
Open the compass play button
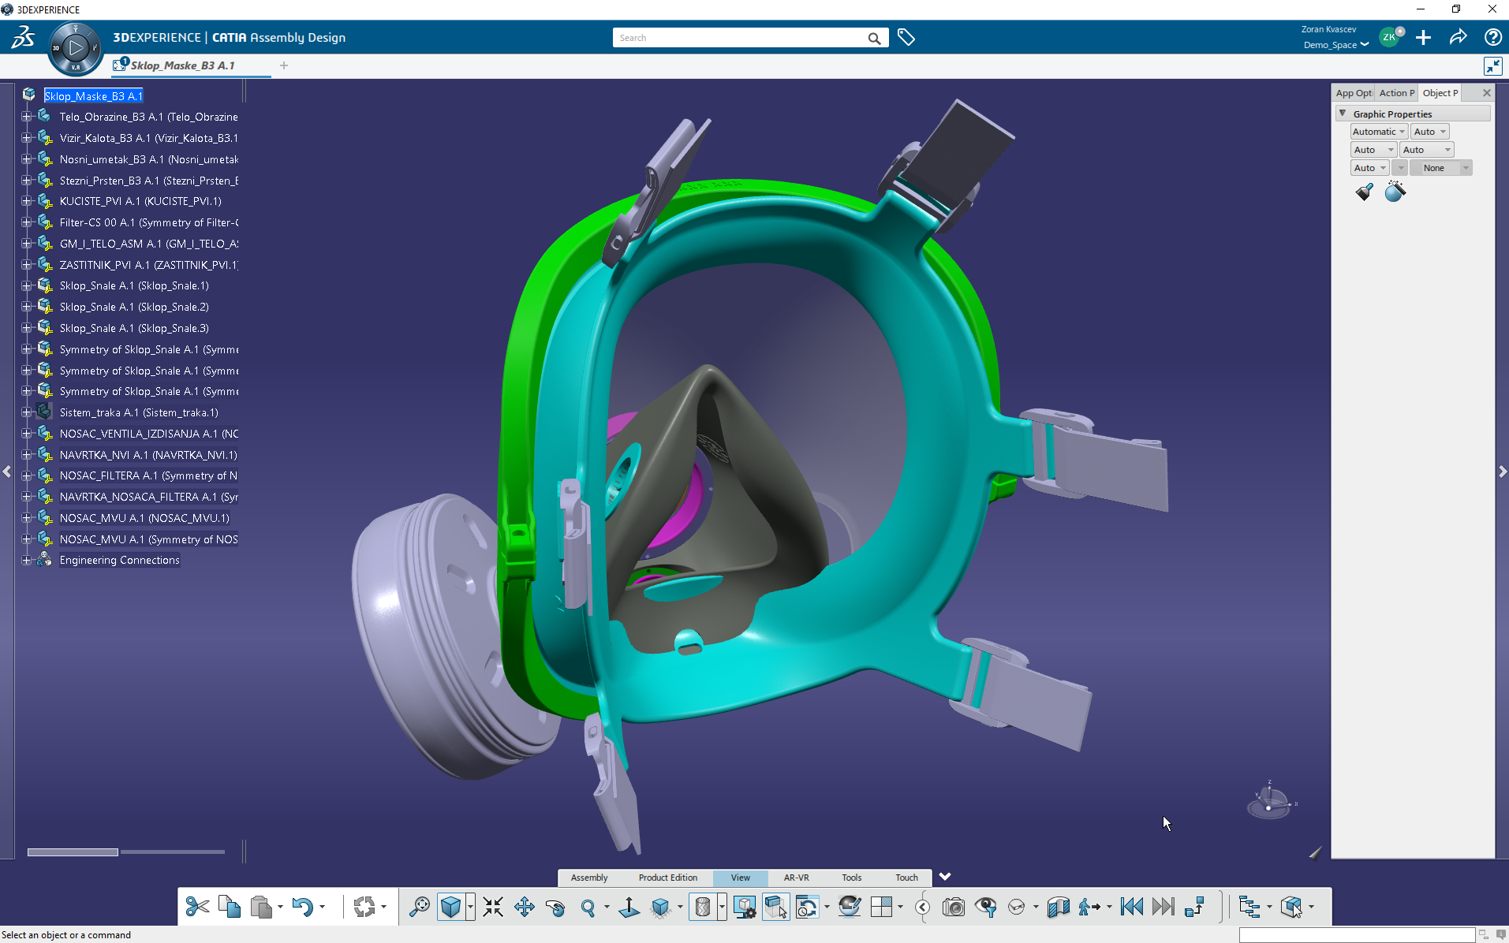pyautogui.click(x=75, y=48)
